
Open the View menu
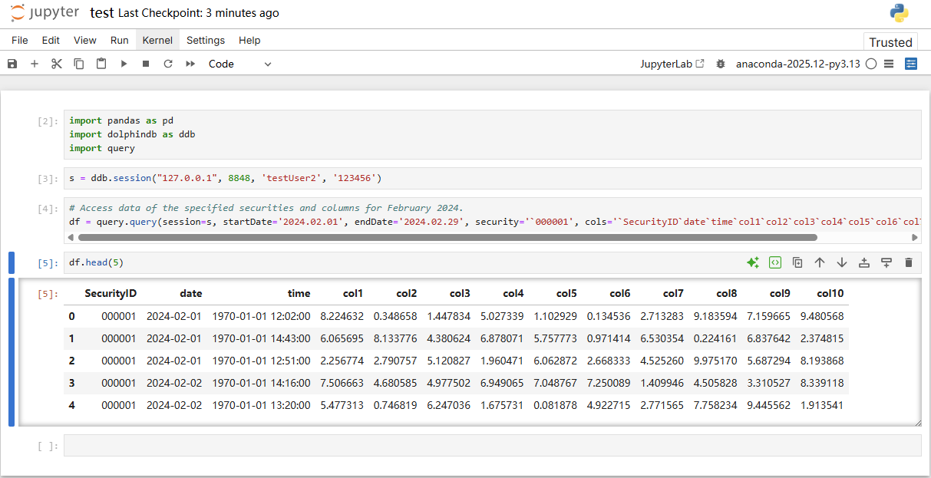point(85,40)
